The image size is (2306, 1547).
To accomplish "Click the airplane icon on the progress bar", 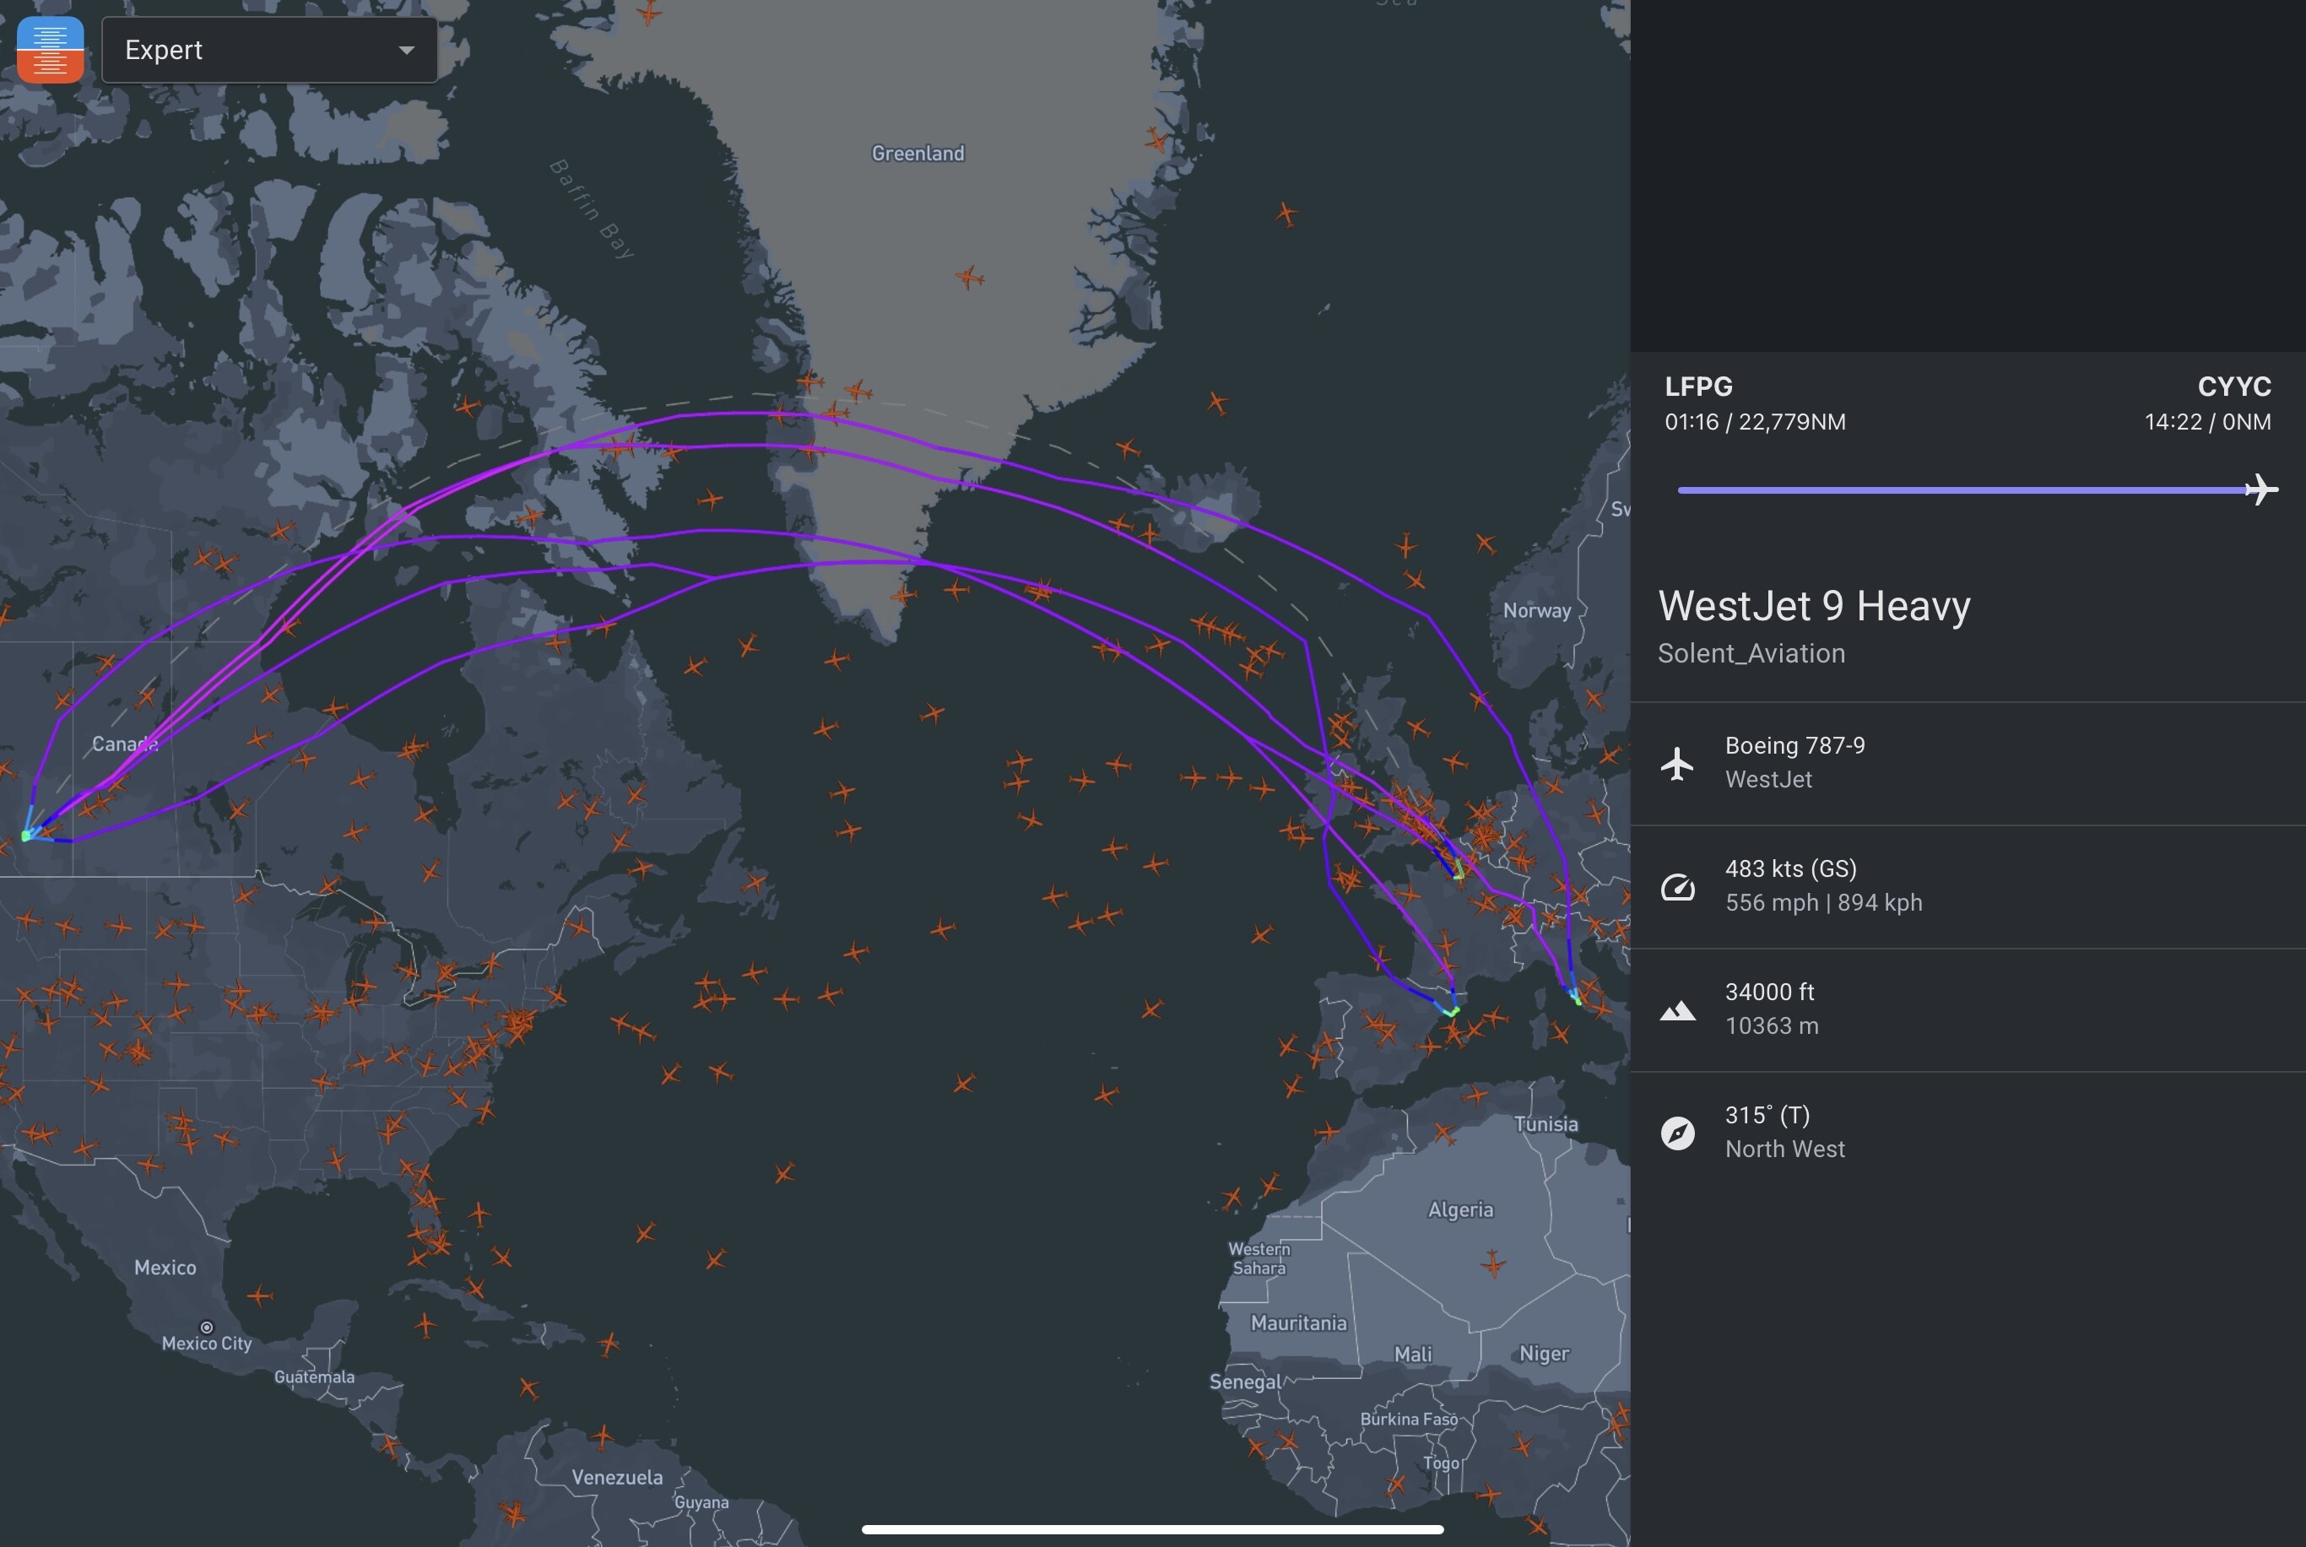I will click(2260, 490).
